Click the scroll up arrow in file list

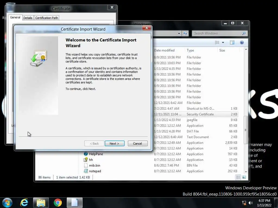click(x=246, y=49)
